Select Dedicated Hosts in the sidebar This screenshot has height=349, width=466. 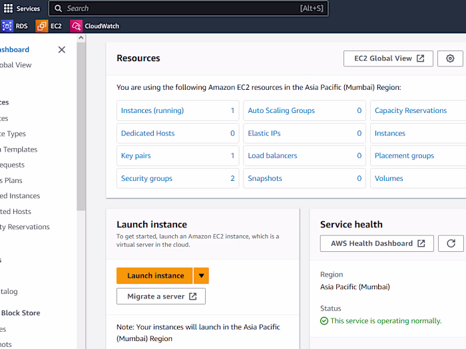pos(15,211)
